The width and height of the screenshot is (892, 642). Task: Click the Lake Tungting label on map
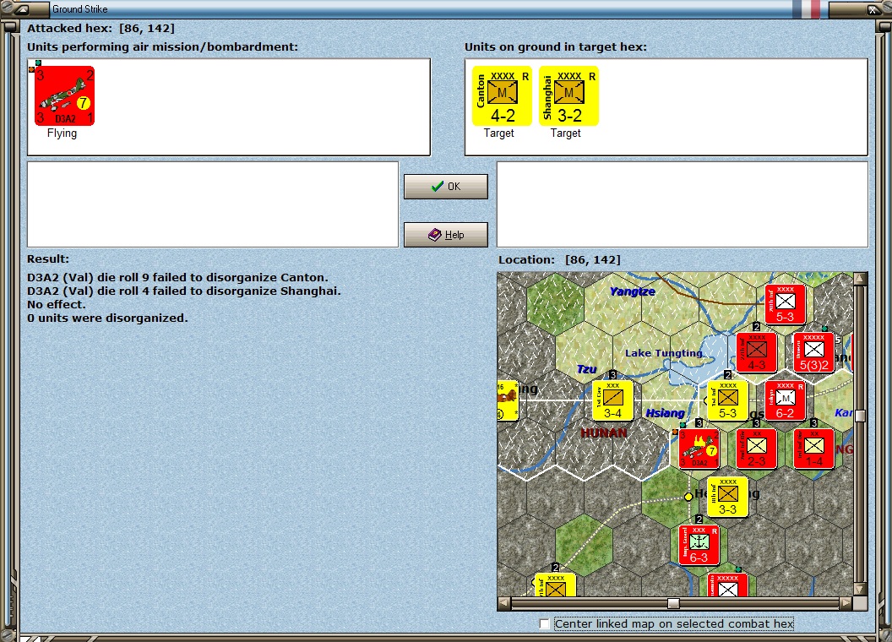tap(663, 353)
